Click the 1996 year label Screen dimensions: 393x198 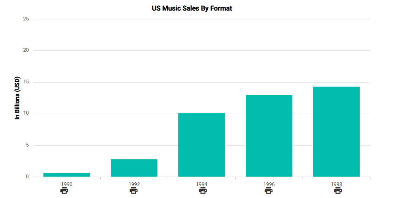(269, 184)
